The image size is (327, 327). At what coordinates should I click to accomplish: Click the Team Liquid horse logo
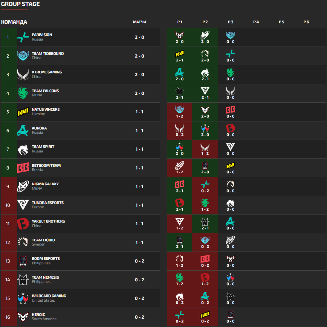[x=23, y=242]
